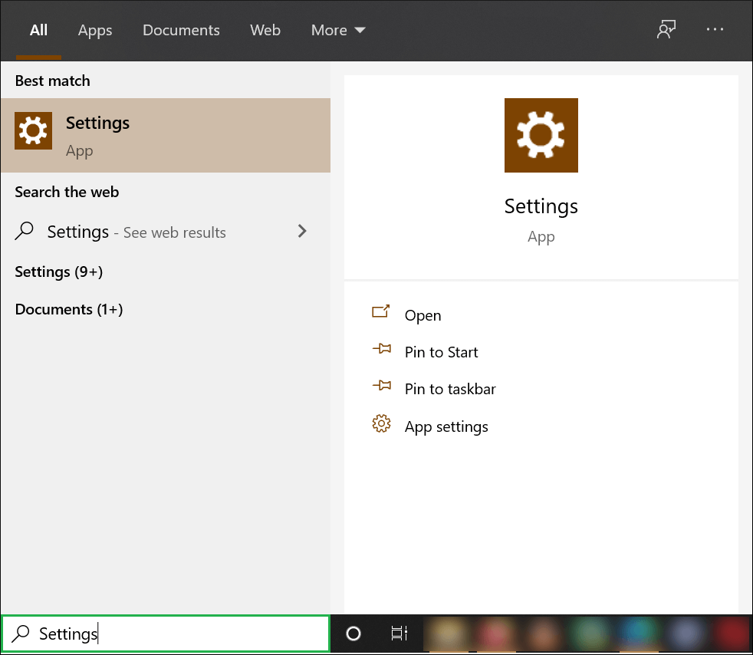
Task: Open the Settings app best match result
Action: pyautogui.click(x=166, y=136)
